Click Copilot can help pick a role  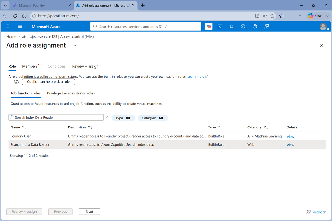coord(48,82)
